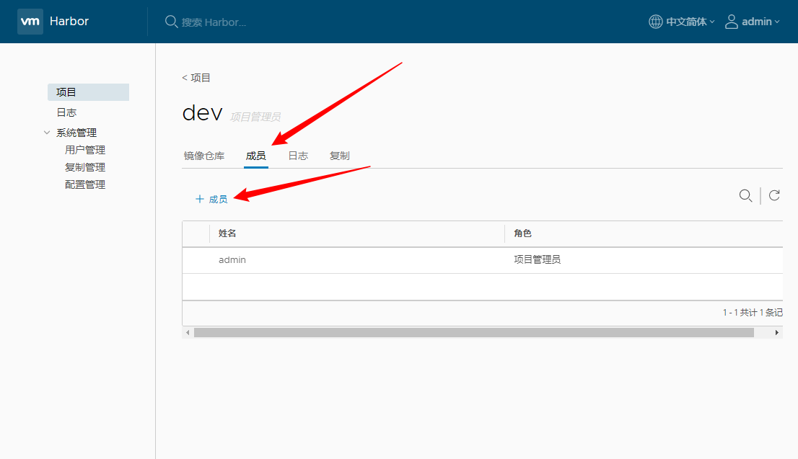798x459 pixels.
Task: Open the 中文简体 language dropdown
Action: coord(690,22)
